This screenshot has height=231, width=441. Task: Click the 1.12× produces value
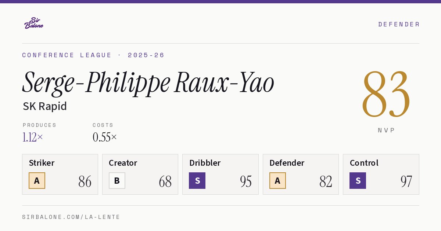pos(33,137)
